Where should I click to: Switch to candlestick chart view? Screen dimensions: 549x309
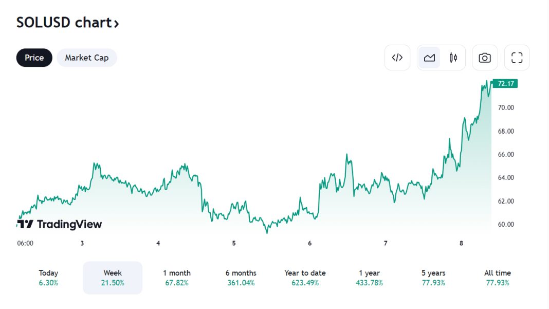[453, 58]
